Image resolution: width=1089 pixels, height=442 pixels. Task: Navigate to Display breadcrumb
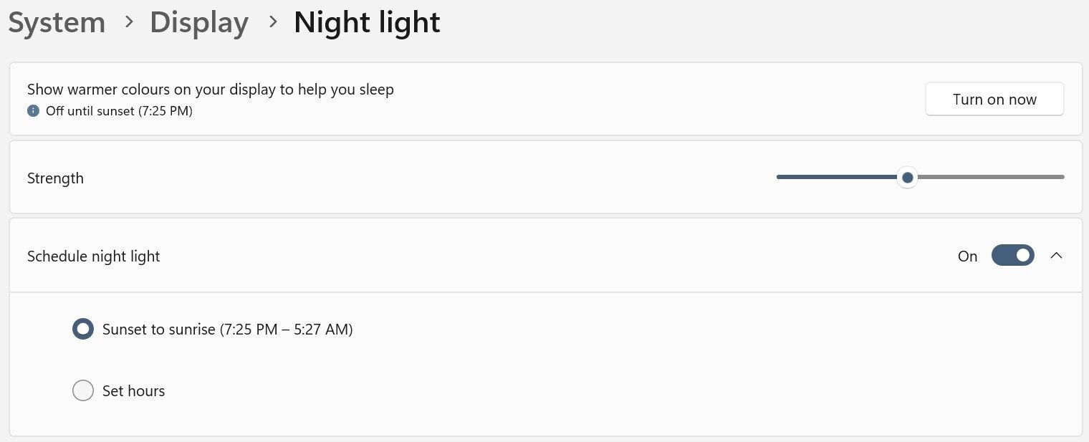[199, 23]
